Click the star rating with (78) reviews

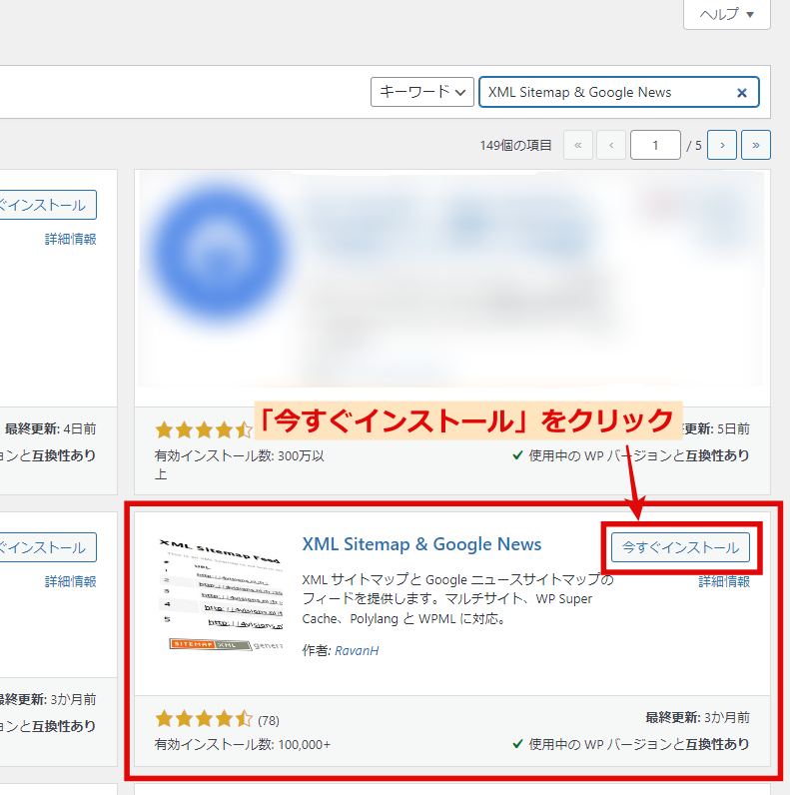[217, 719]
